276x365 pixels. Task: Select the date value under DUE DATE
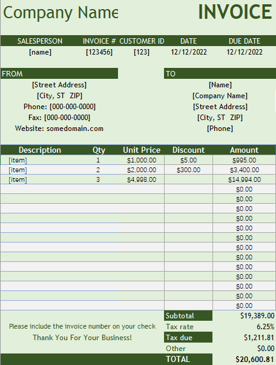[x=245, y=52]
